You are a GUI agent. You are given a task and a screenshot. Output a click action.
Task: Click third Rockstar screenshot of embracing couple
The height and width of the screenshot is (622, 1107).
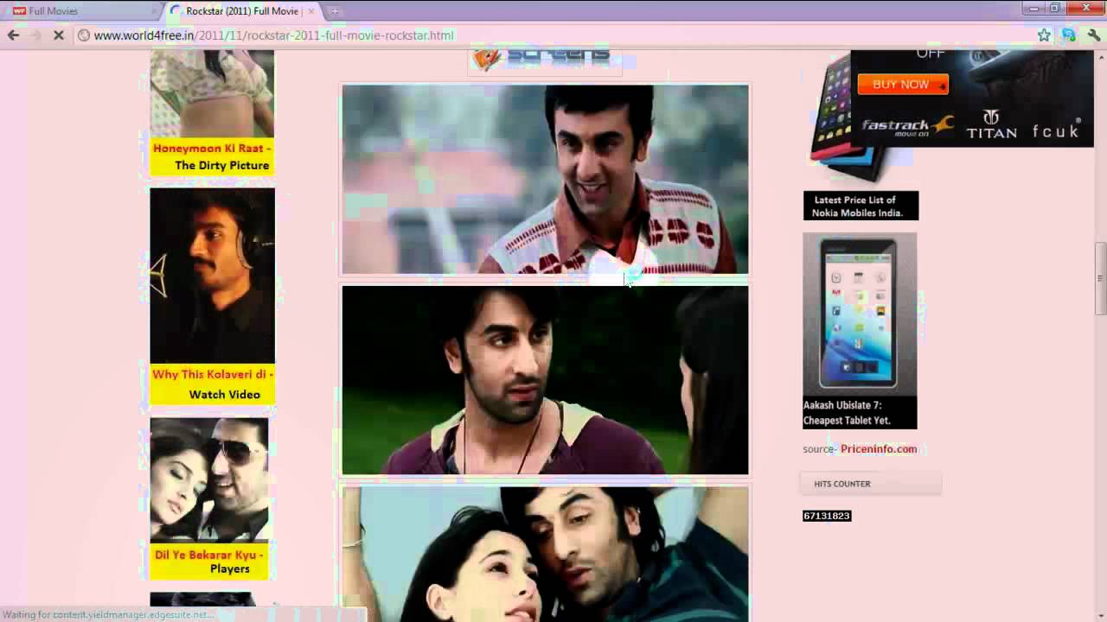point(545,554)
